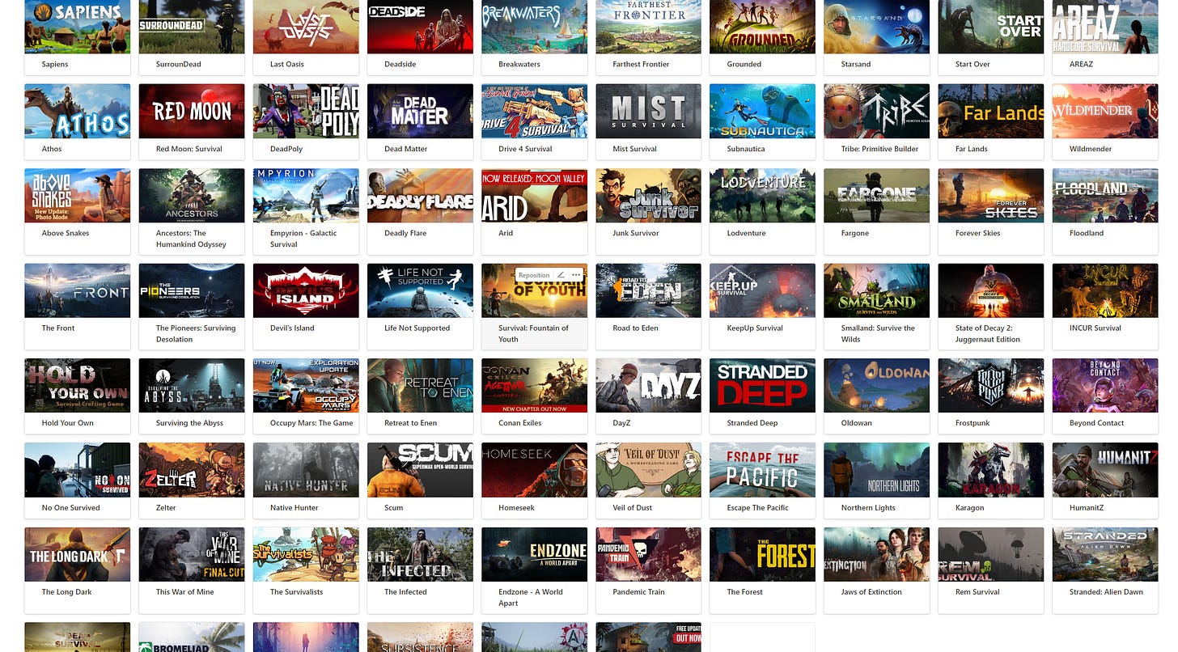Click 'The Pioneers: Surviving Desolation' title
The image size is (1178, 652).
(x=196, y=333)
